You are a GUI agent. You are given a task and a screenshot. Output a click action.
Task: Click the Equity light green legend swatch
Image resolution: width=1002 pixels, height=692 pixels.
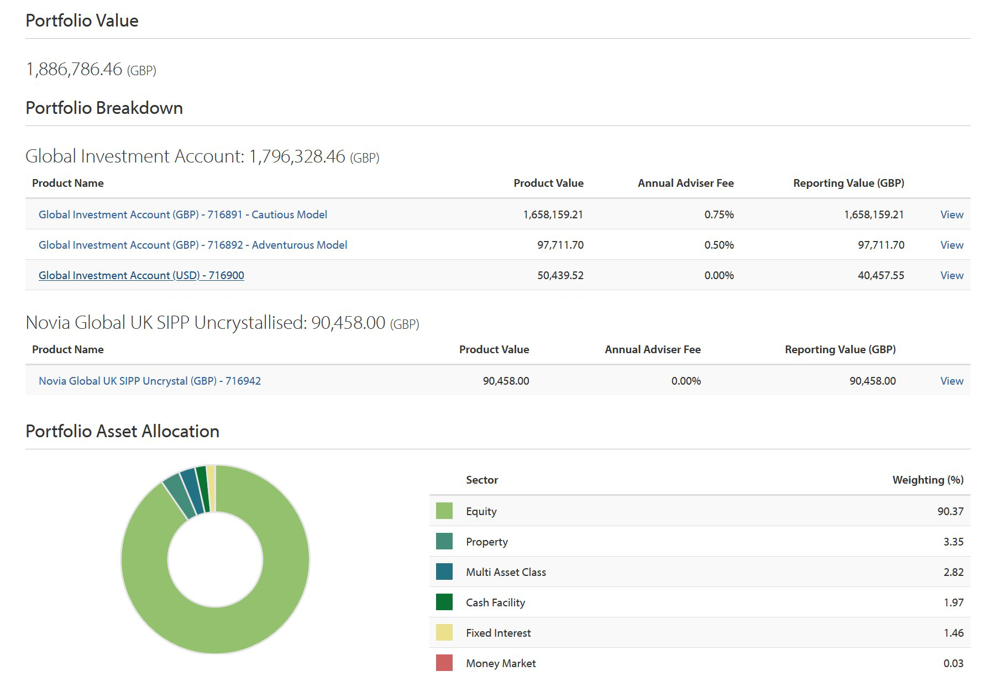[x=444, y=511]
